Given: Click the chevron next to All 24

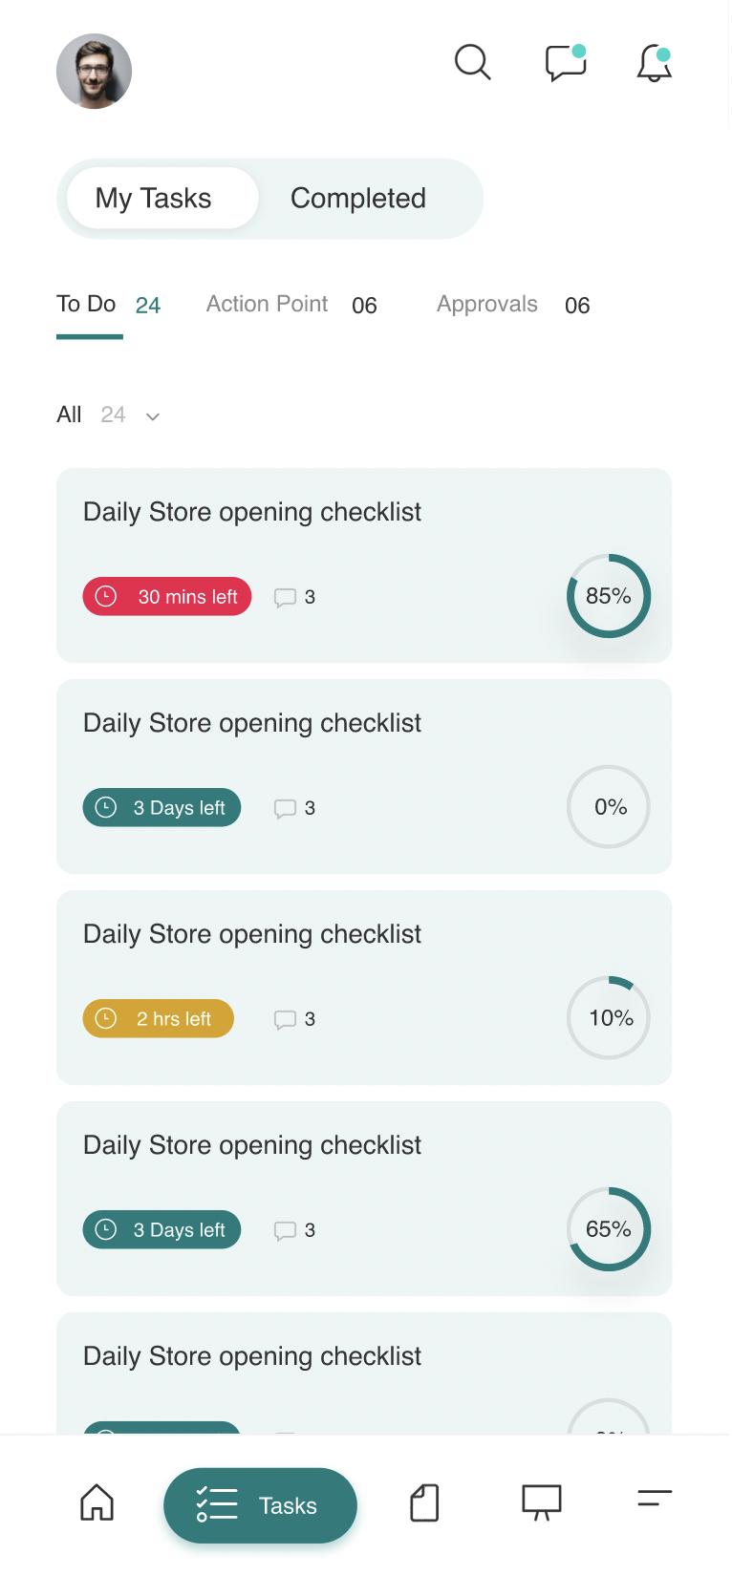Looking at the screenshot, I should click(x=152, y=416).
